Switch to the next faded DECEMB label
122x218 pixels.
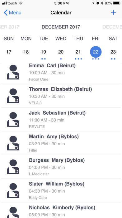(x=112, y=27)
